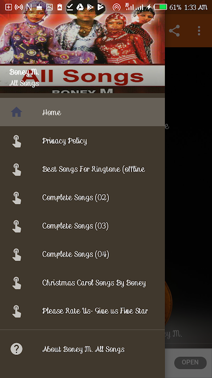The image size is (212, 378).
Task: Open Christmas Carol Songs By Boney
Action: tap(82, 282)
